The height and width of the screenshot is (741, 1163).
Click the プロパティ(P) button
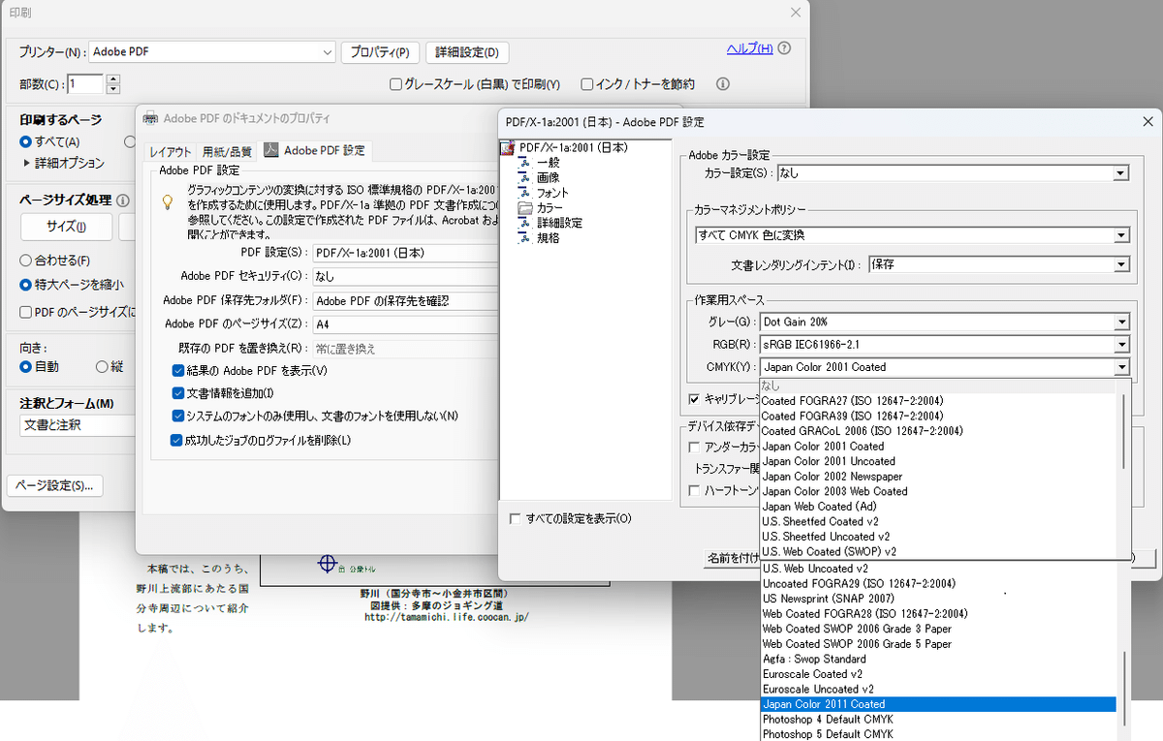pos(380,52)
